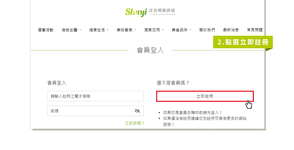Click the green 點選立即註冊 banner label
Image resolution: width=294 pixels, height=150 pixels.
click(x=243, y=42)
